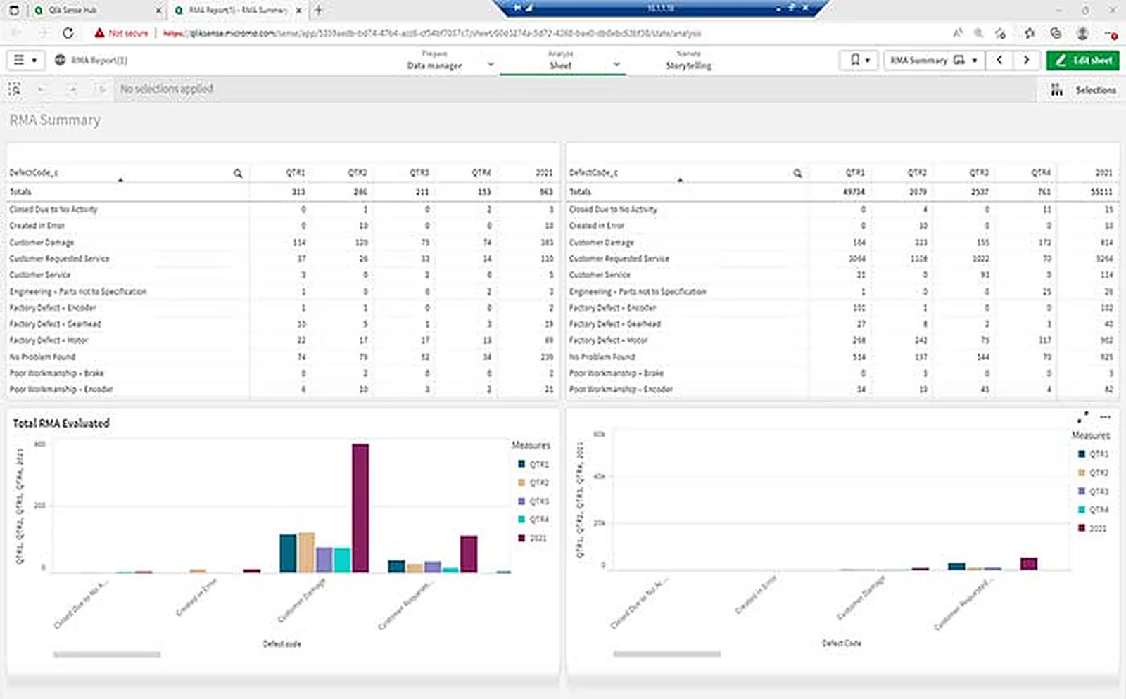Select the Sheet analyze tab
The height and width of the screenshot is (699, 1126).
click(x=560, y=60)
